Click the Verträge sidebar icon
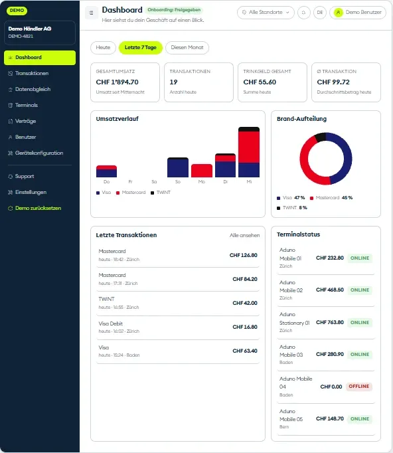Screen dimensions: 393x453 11,122
